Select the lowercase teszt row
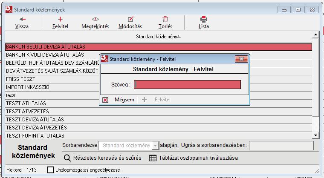 coord(159,95)
